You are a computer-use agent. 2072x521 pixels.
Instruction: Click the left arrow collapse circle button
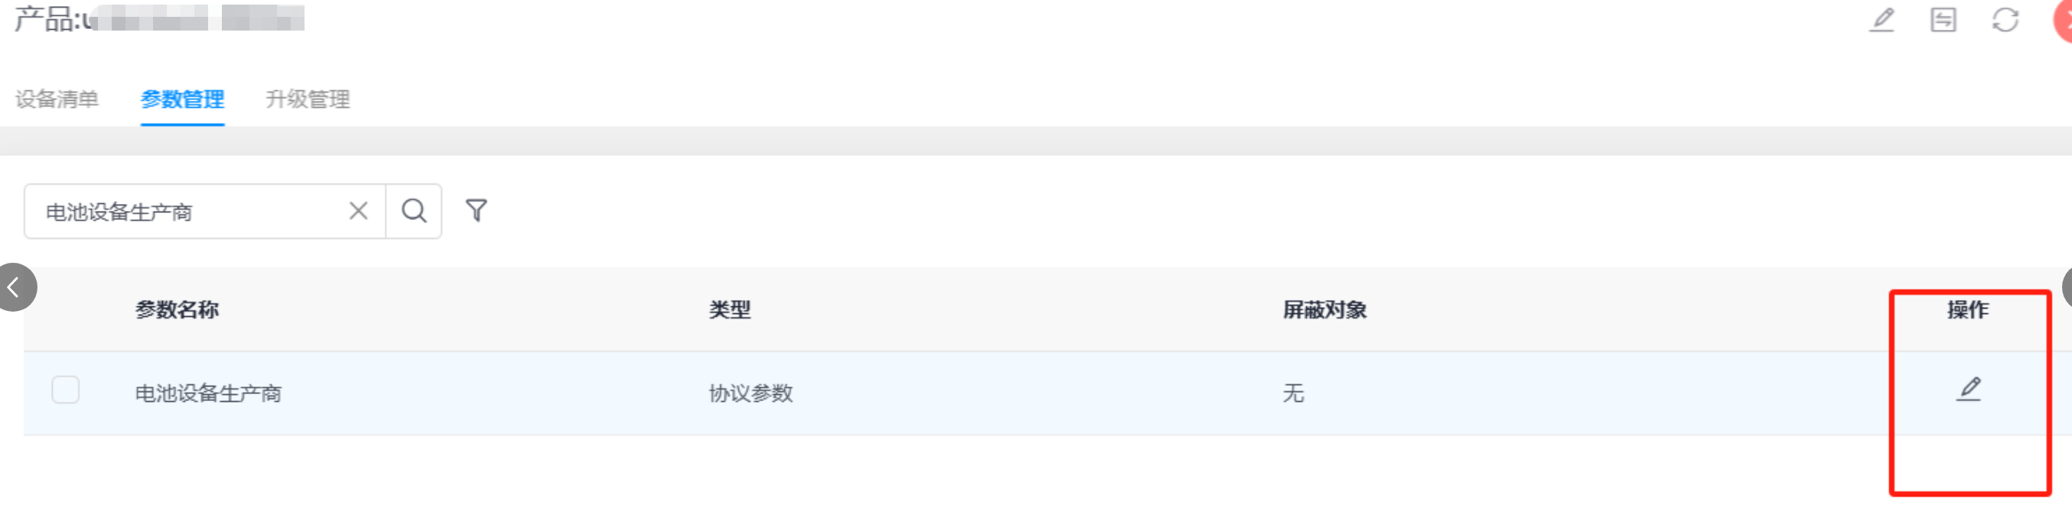tap(15, 286)
